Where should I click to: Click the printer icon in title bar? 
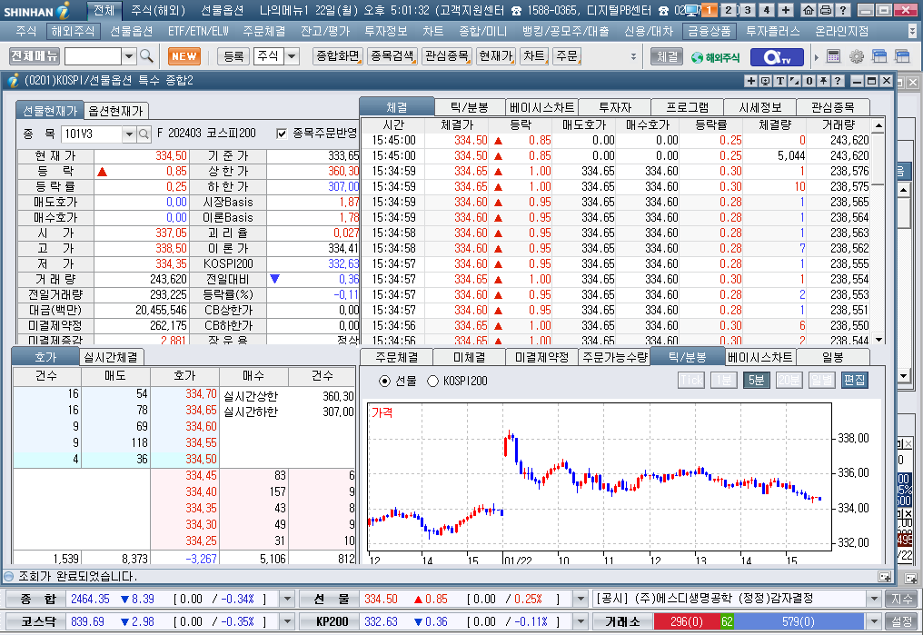826,10
